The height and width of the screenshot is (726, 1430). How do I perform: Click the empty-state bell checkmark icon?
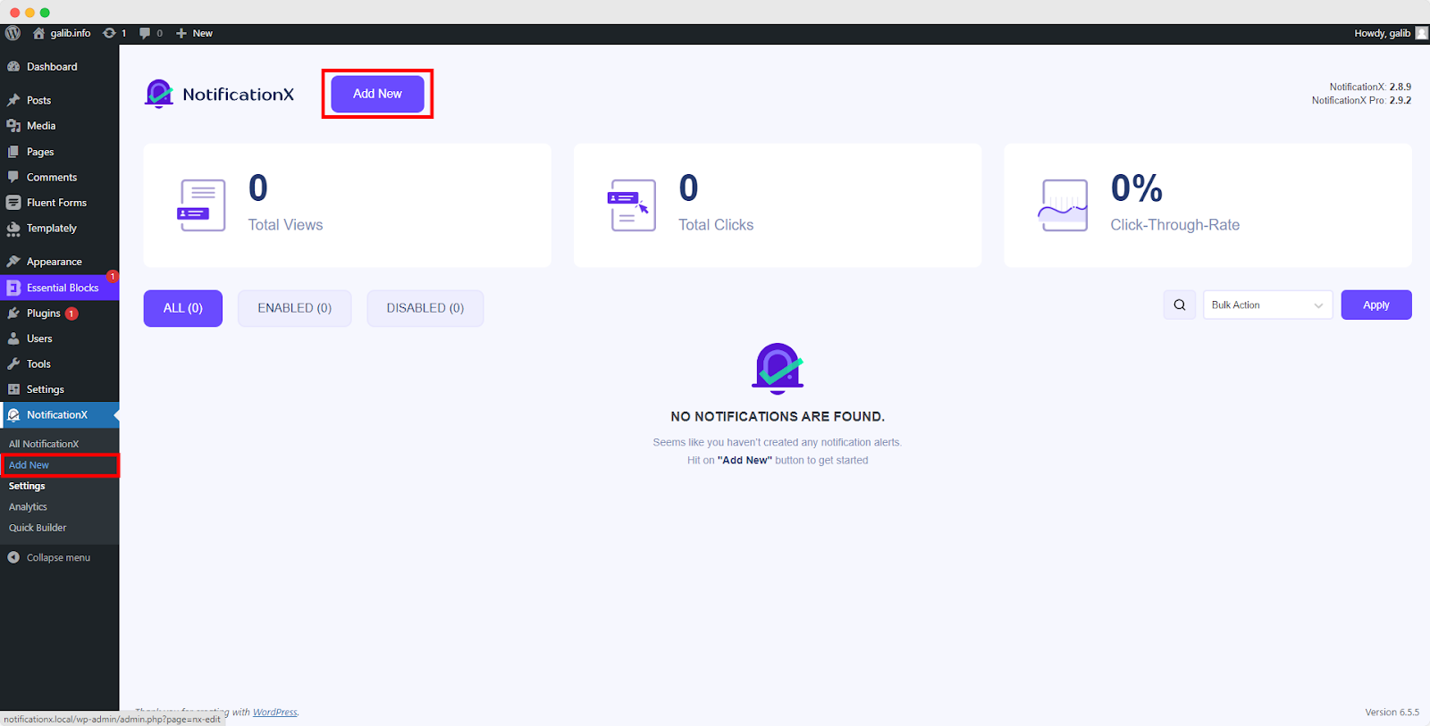pyautogui.click(x=778, y=368)
